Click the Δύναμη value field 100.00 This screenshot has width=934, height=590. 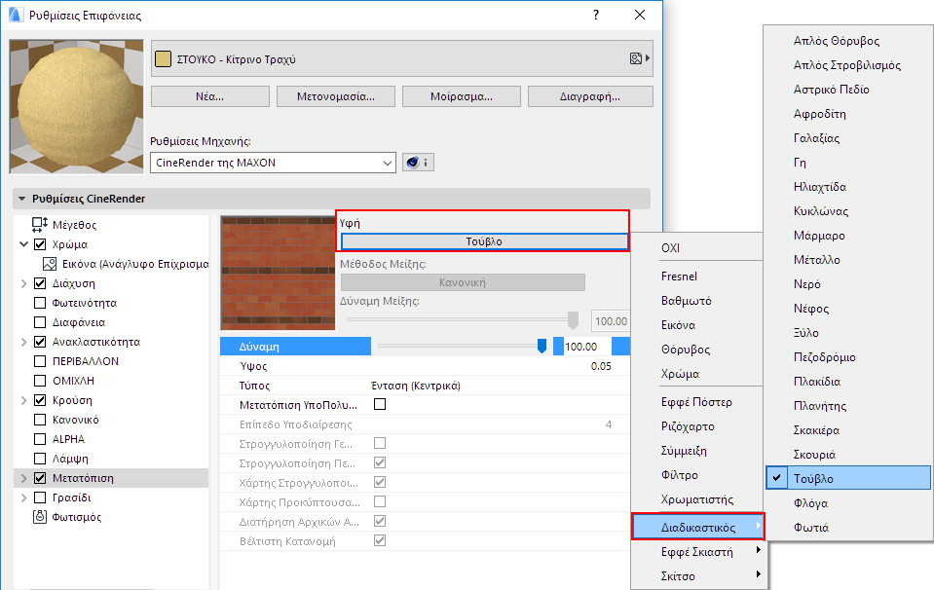click(x=586, y=347)
